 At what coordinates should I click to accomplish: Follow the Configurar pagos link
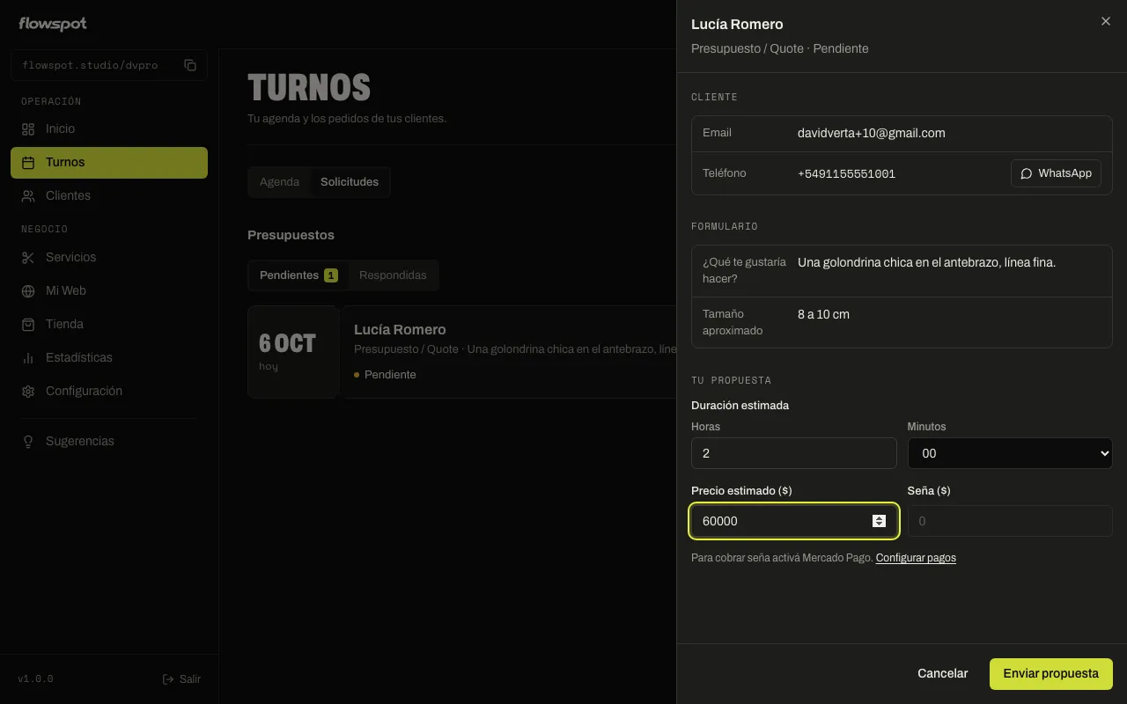click(916, 558)
